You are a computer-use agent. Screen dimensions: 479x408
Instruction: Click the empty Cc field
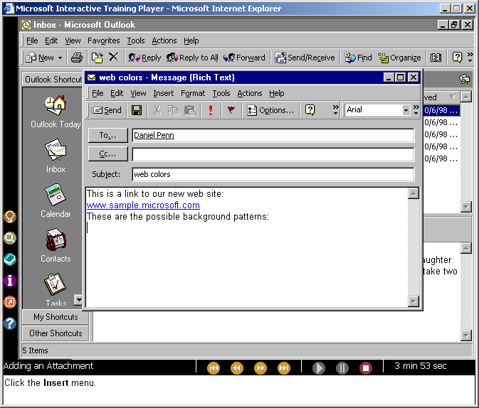(273, 155)
